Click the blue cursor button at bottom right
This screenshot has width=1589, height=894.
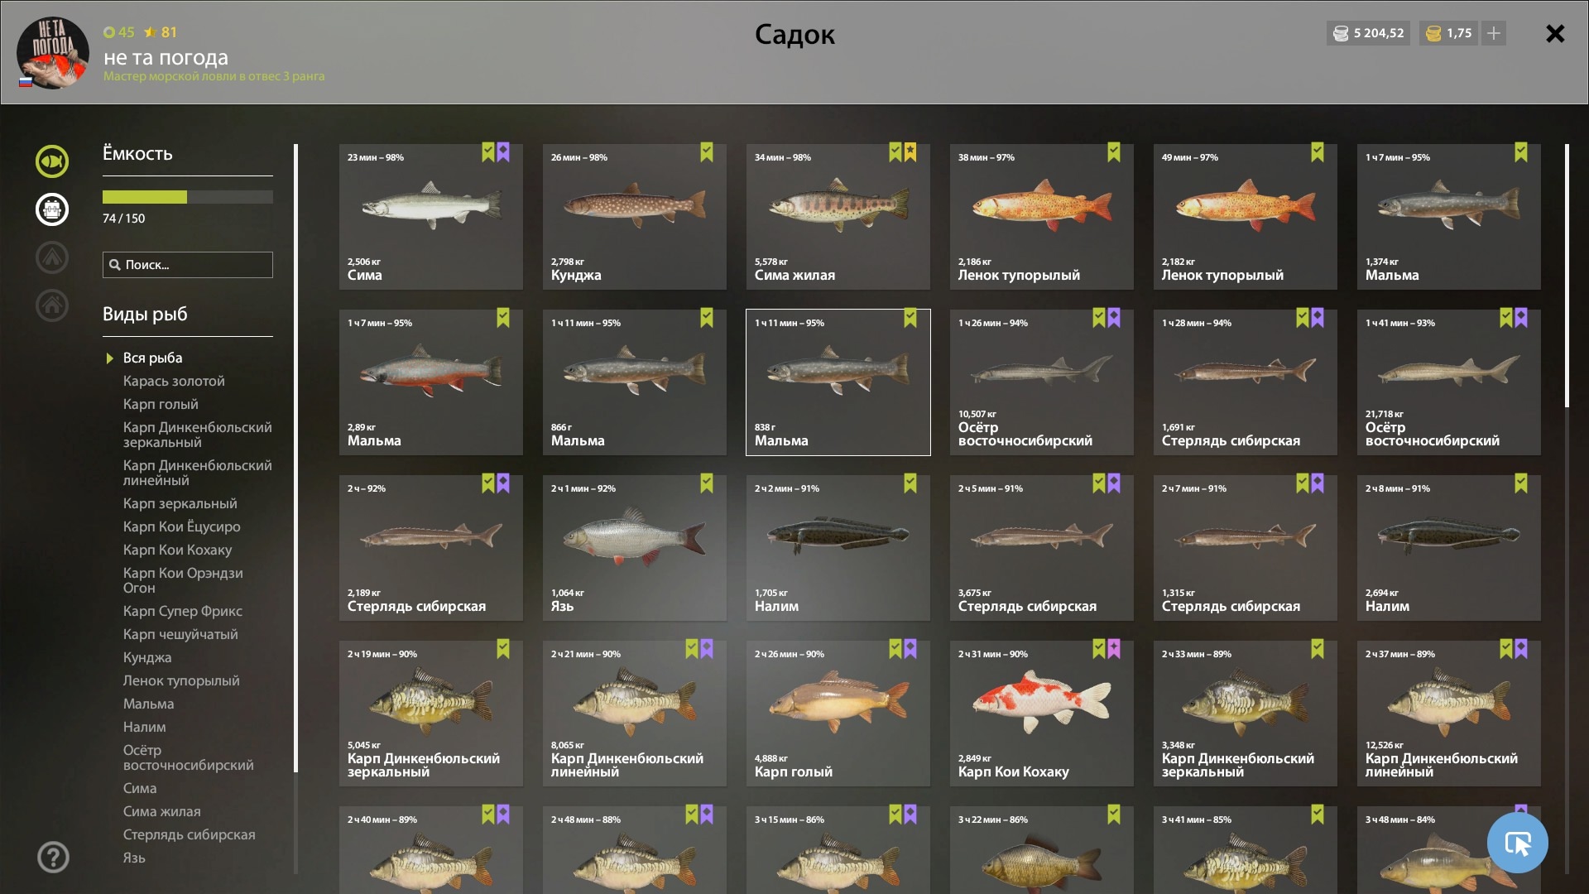(x=1517, y=843)
